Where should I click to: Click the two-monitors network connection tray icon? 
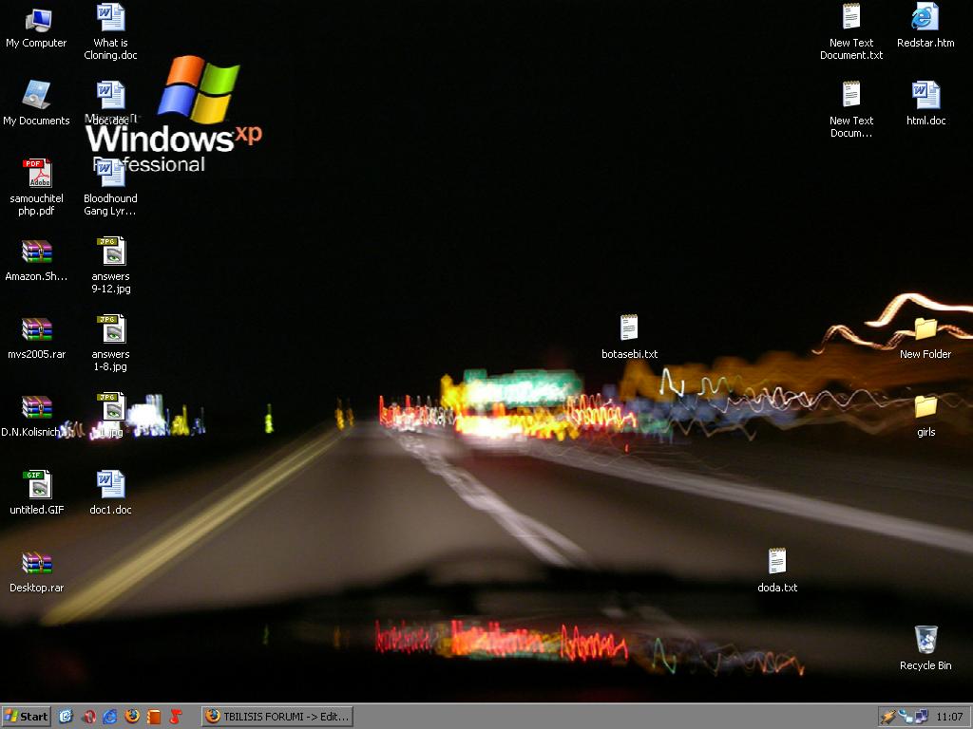tap(922, 718)
